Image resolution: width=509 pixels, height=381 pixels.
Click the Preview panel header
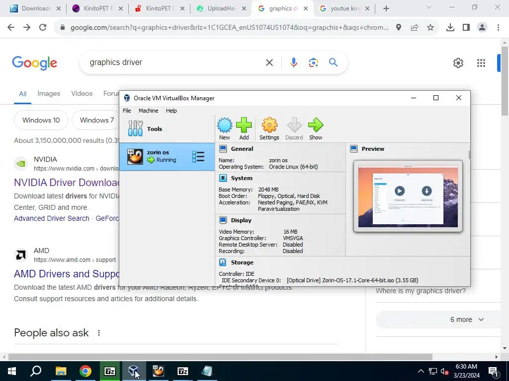coord(373,149)
